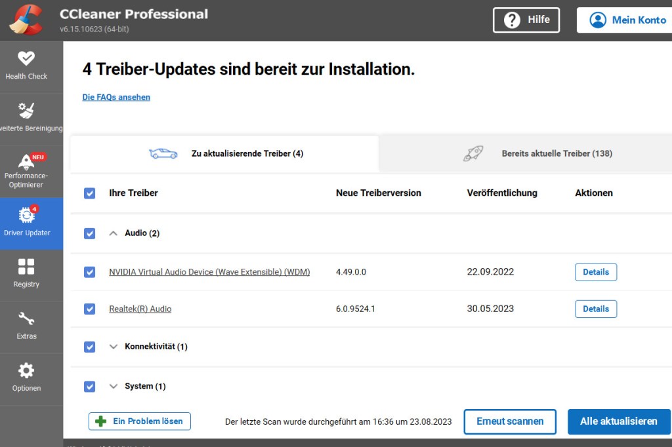672x447 pixels.
Task: Collapse the Audio (2) group chevron
Action: point(113,233)
